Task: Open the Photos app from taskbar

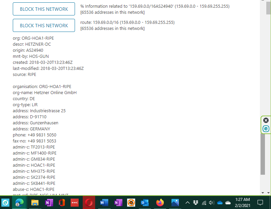Action: click(175, 203)
